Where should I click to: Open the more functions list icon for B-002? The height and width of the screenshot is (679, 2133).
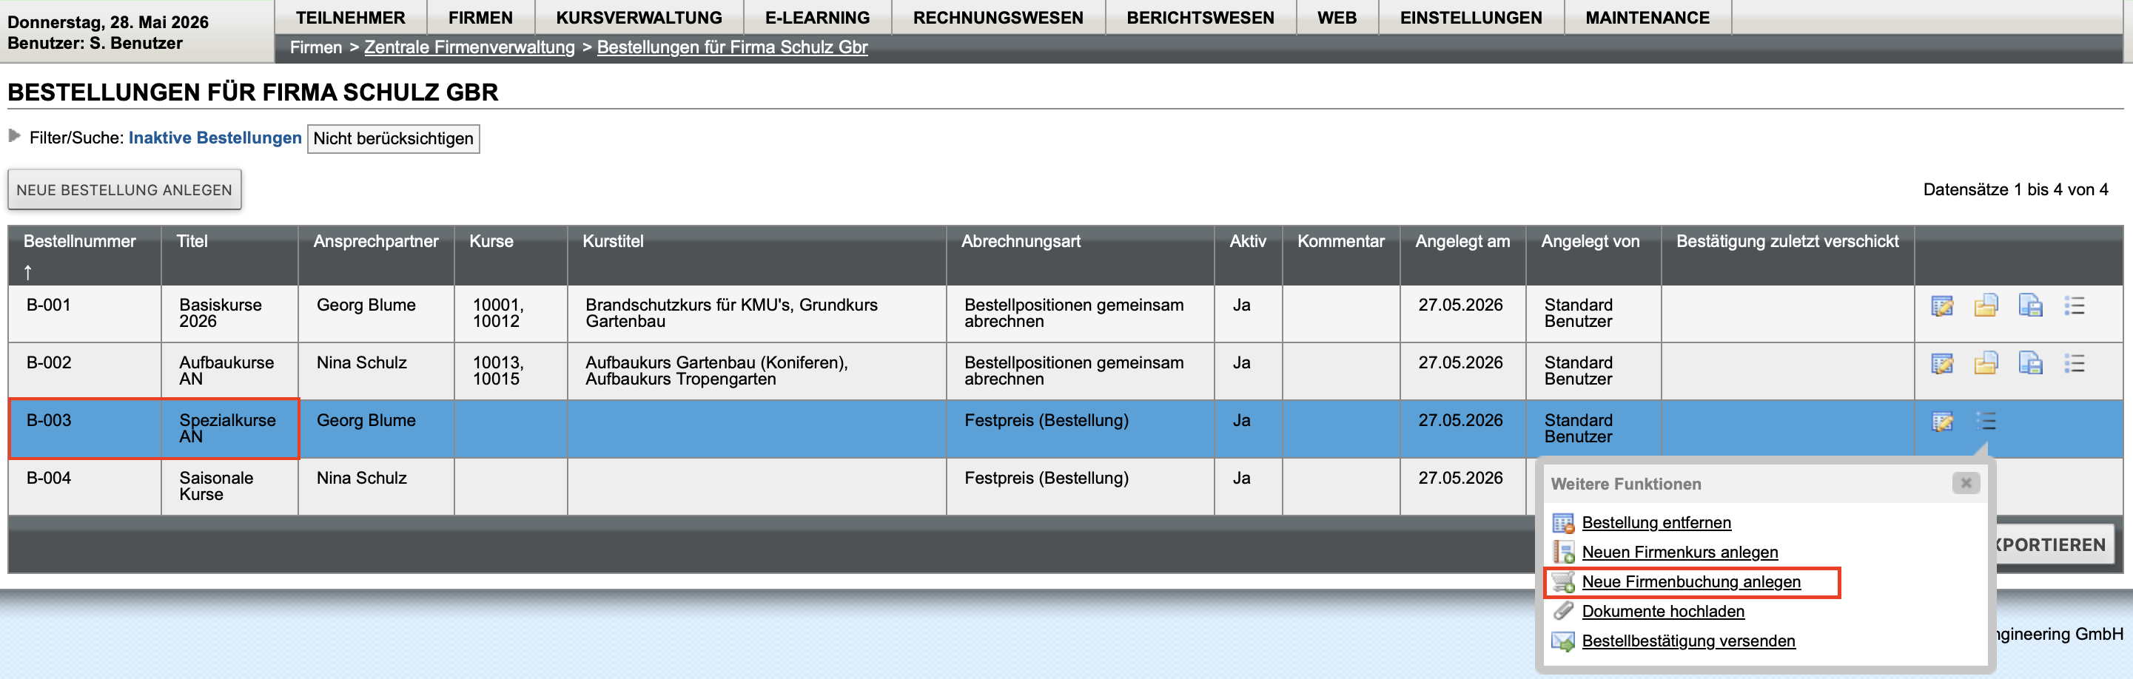pos(2075,364)
